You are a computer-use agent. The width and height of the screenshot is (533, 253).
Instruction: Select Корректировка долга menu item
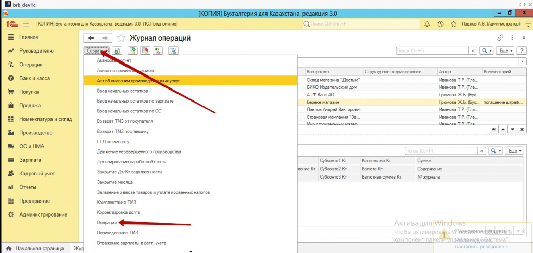[x=191, y=212]
